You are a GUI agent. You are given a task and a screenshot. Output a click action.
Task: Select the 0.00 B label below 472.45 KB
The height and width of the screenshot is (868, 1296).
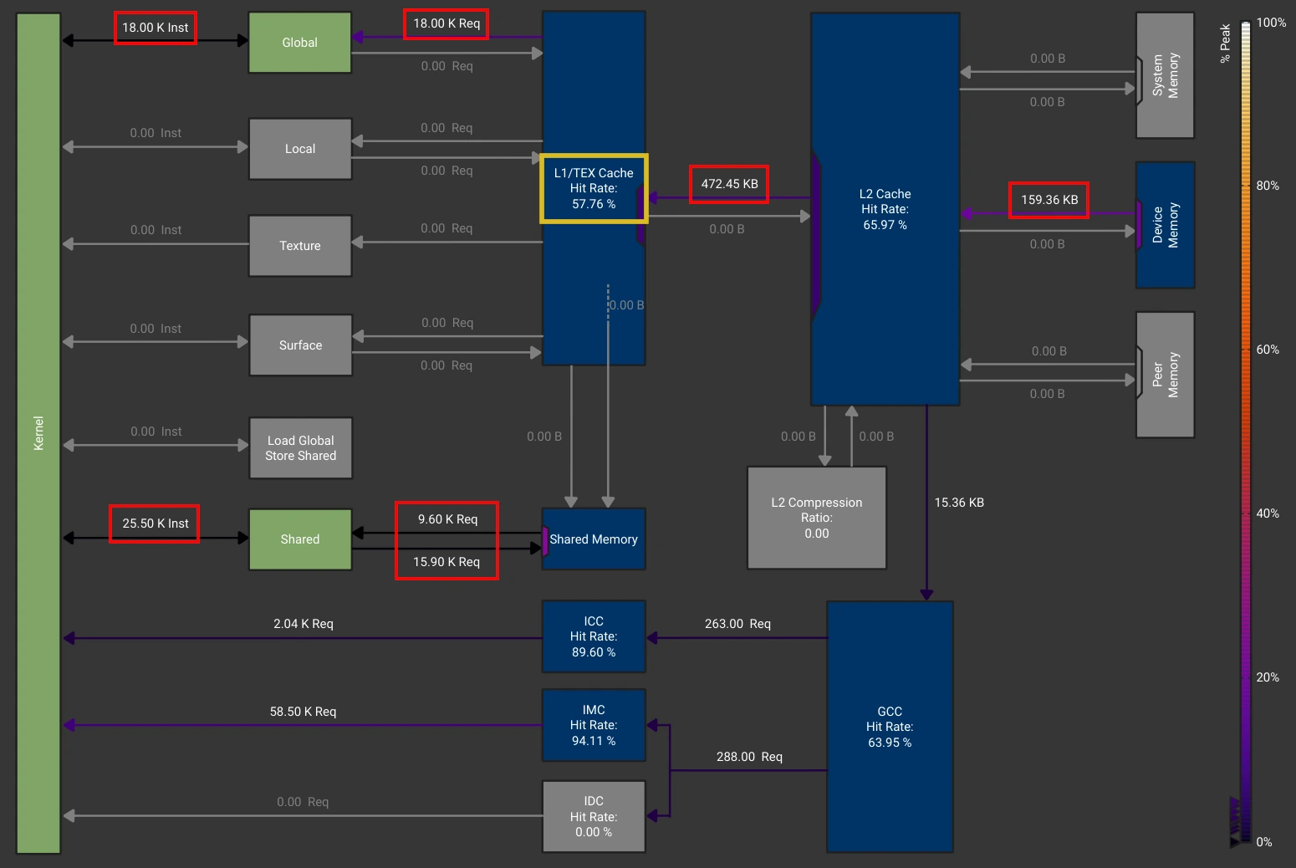727,229
